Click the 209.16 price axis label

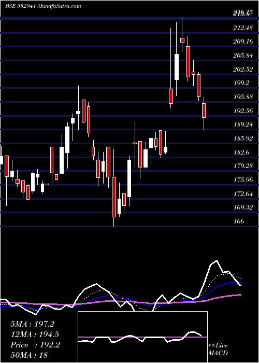[242, 41]
